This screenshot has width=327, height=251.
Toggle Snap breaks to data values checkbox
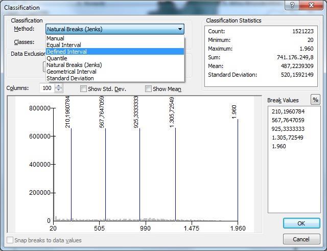tap(10, 240)
